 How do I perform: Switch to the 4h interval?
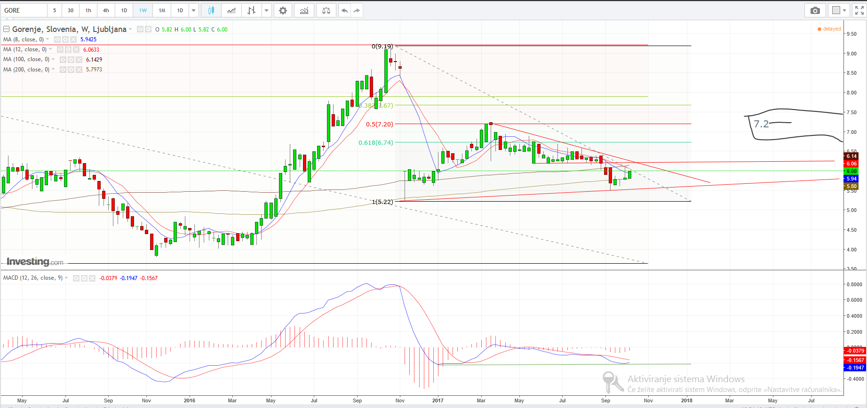106,10
